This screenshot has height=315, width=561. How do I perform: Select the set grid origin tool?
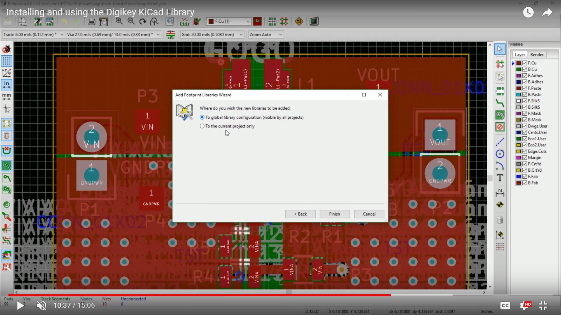[x=500, y=247]
